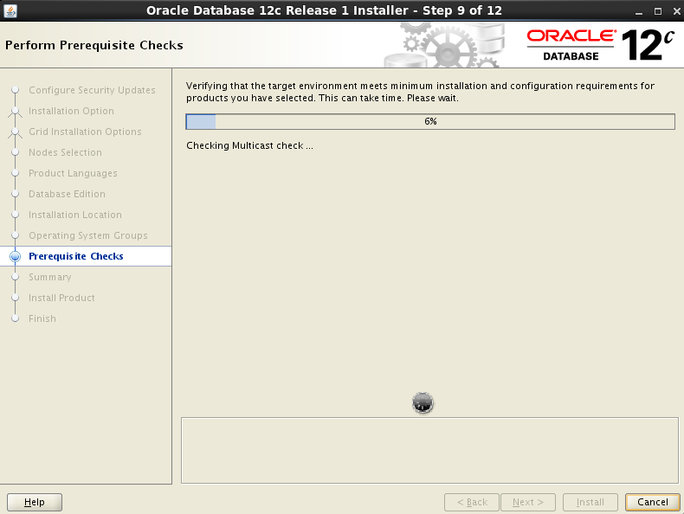Click the 6% progress bar
This screenshot has width=684, height=514.
click(430, 122)
